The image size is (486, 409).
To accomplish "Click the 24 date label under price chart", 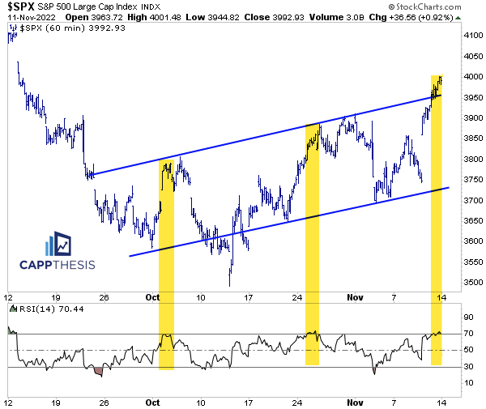I will point(297,298).
